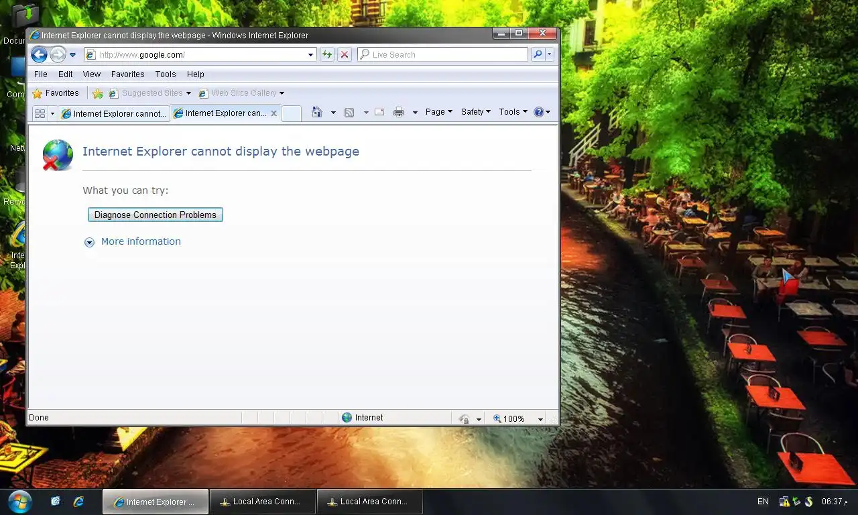Screen dimensions: 858x515
Task: Open a new blank tab
Action: click(x=292, y=113)
